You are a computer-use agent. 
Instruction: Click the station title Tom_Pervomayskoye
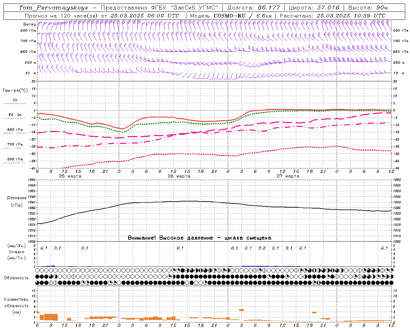[53, 8]
